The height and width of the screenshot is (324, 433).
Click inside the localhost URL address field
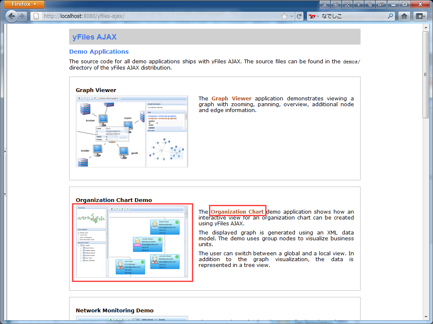click(158, 17)
